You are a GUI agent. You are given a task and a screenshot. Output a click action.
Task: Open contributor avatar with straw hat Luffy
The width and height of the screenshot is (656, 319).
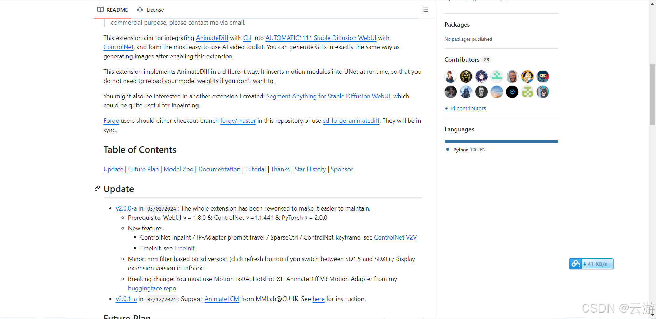[x=528, y=76]
